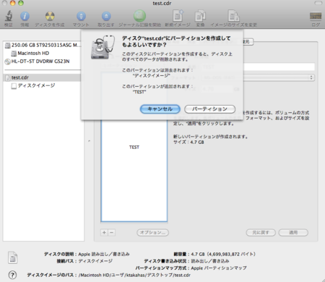Click the 元に戻す revert button
Viewport: 325px width, 282px height.
point(261,233)
